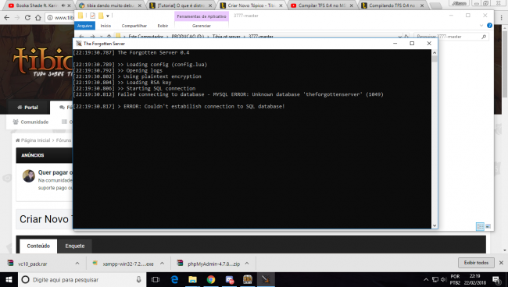Switch to '[Tutorial] O que é distro' tab
The height and width of the screenshot is (287, 508).
coord(181,5)
